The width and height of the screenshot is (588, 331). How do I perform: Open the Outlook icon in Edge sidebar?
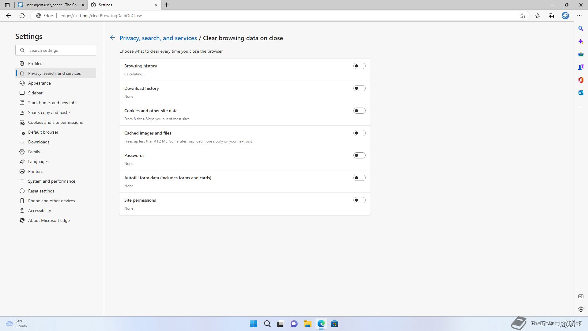coord(581,93)
